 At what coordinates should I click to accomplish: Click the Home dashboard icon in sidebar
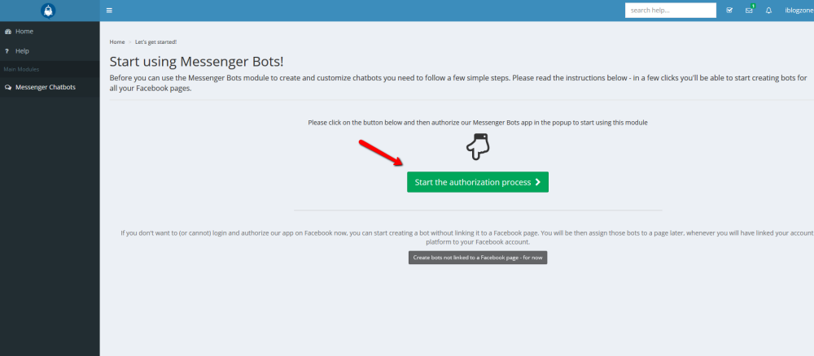coord(8,32)
